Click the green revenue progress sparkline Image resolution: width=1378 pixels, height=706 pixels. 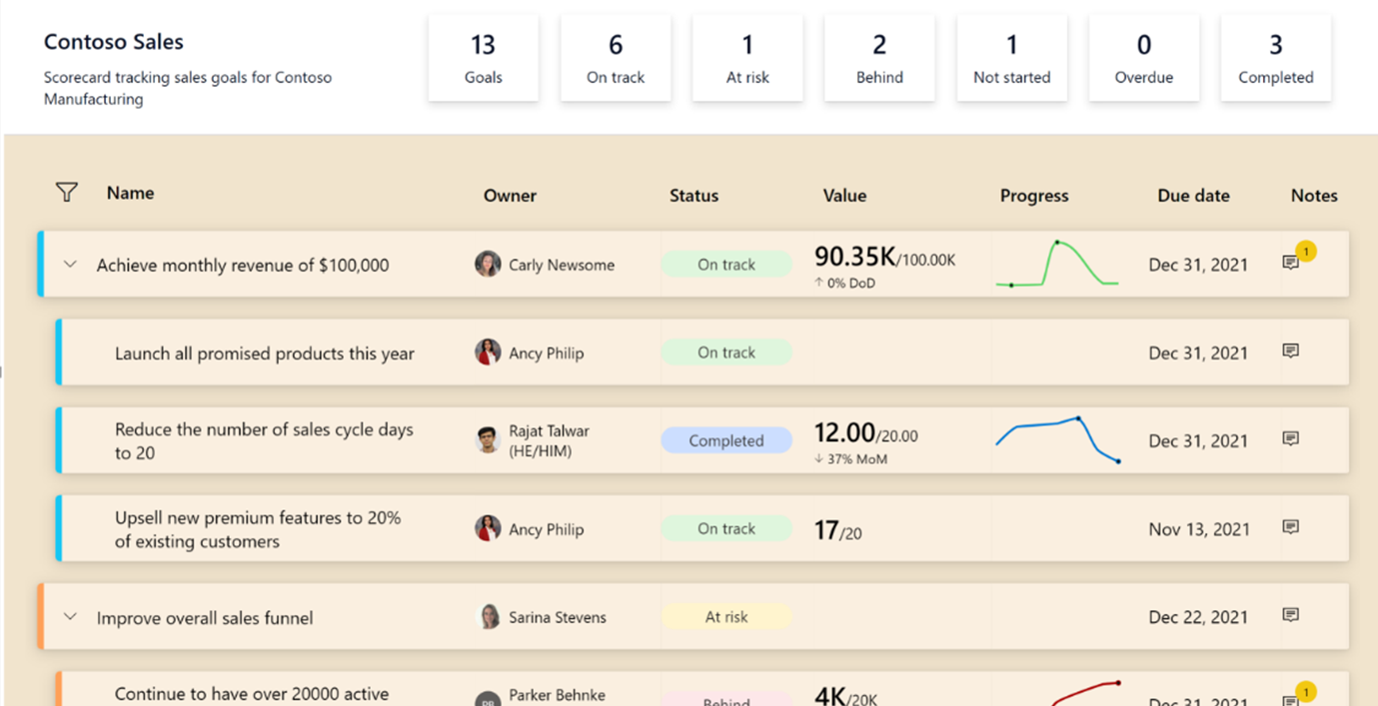pyautogui.click(x=1057, y=265)
